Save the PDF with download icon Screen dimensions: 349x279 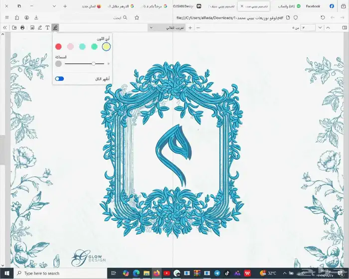[14, 27]
